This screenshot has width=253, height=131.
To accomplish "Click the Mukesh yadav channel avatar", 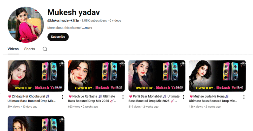I will click(26, 25).
